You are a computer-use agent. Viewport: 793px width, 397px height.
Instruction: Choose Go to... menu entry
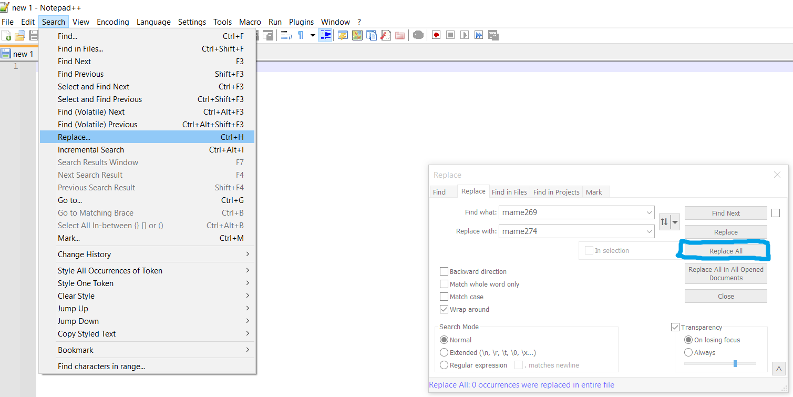coord(147,200)
